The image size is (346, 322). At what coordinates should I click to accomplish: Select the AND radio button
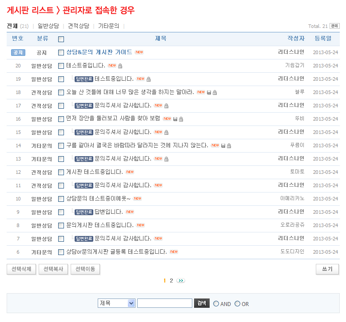[216, 304]
